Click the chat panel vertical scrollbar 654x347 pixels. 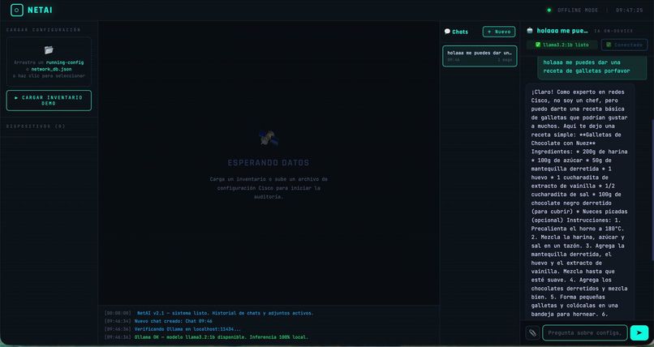652,191
